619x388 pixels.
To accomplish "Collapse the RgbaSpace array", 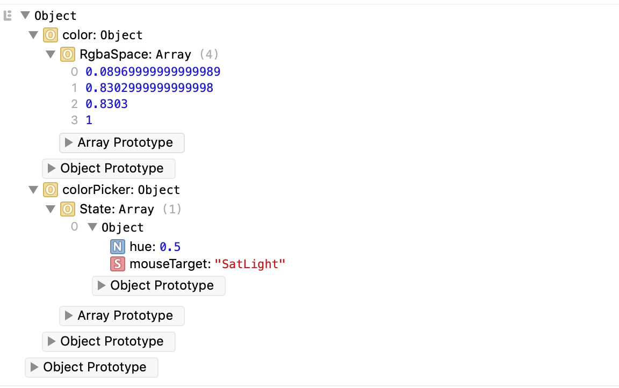I will click(51, 54).
